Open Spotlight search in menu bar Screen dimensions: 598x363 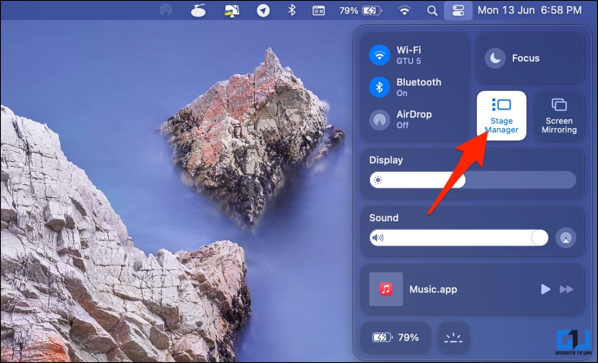[432, 10]
